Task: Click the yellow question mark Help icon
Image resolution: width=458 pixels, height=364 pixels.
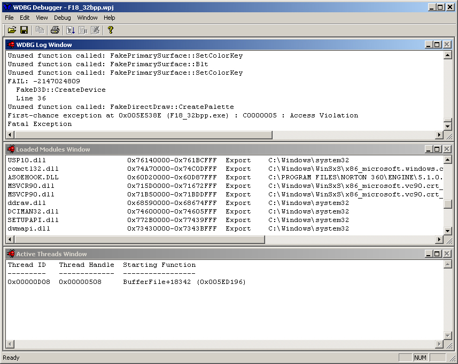Action: click(111, 30)
